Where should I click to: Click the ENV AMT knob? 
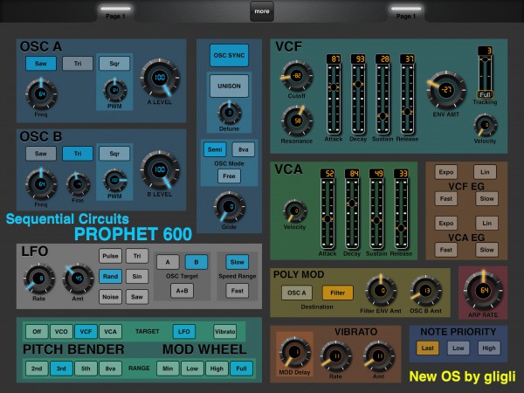[x=446, y=89]
